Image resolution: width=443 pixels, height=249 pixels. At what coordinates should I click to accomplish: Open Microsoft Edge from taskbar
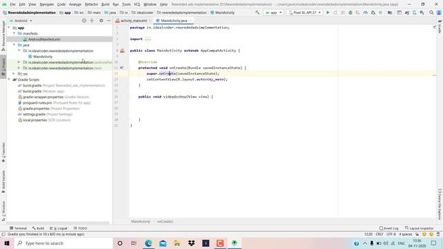(148, 243)
